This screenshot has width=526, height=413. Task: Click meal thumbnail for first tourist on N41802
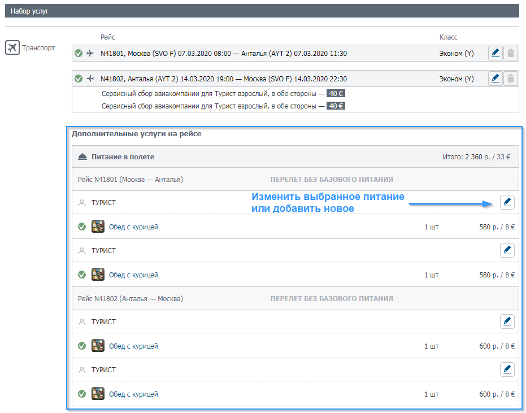98,346
